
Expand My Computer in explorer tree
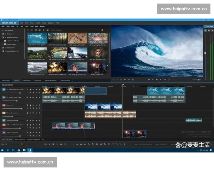(x=2, y=31)
